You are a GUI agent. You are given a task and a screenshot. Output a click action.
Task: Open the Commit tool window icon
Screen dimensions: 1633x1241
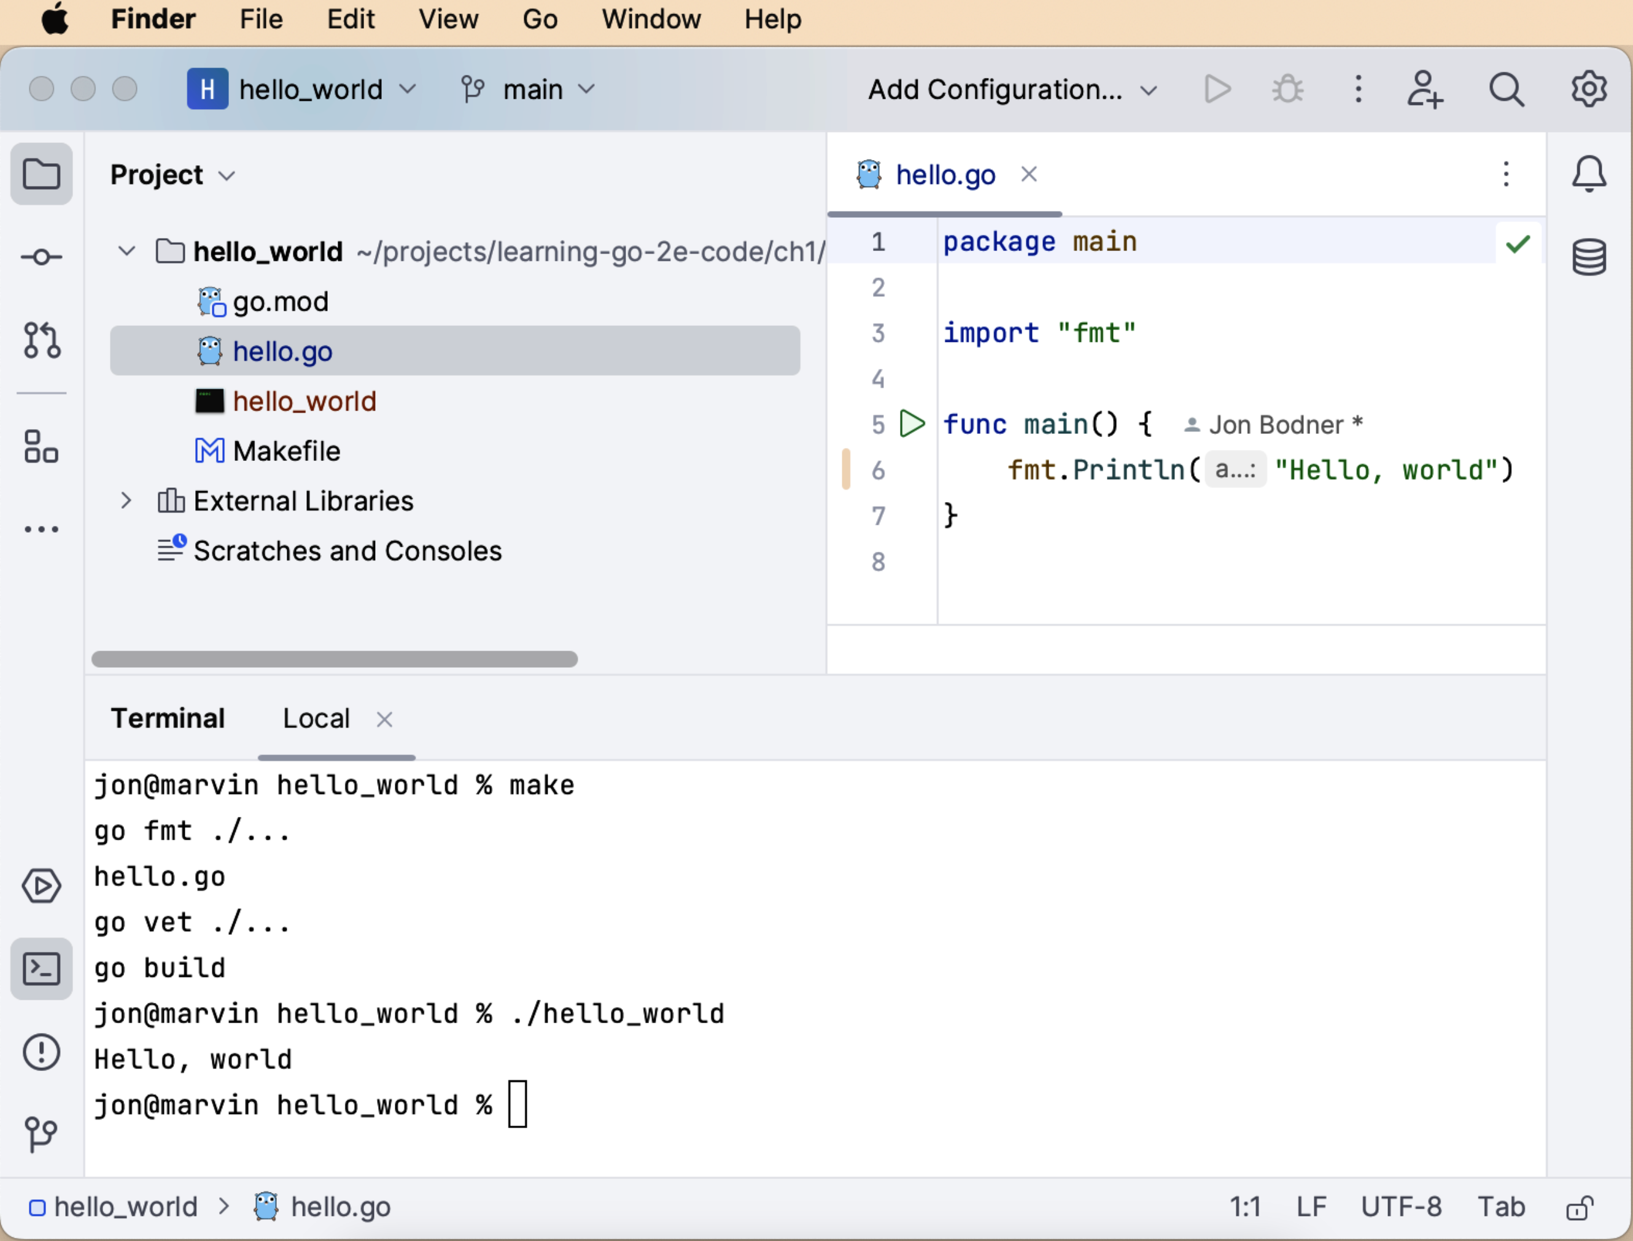pos(41,257)
